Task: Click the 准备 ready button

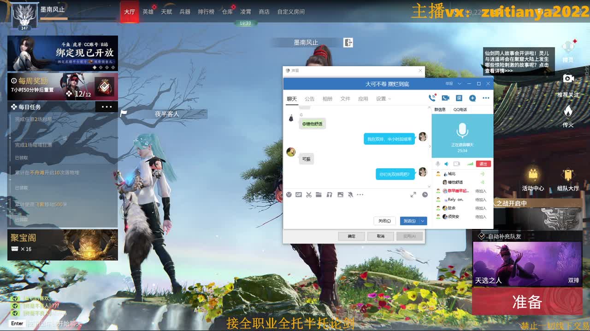Action: (x=527, y=302)
